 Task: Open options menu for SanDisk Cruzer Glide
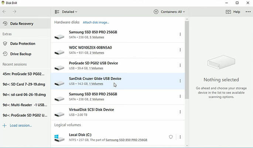180,81
